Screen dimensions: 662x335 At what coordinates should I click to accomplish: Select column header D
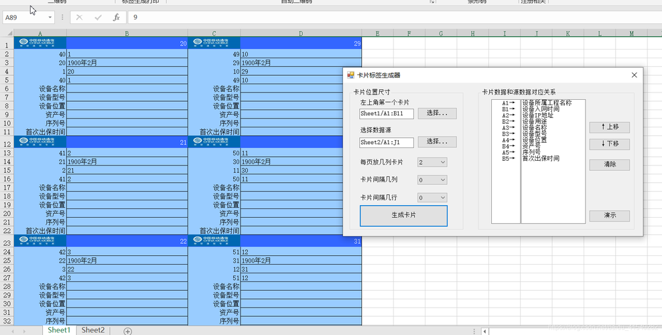tap(301, 33)
